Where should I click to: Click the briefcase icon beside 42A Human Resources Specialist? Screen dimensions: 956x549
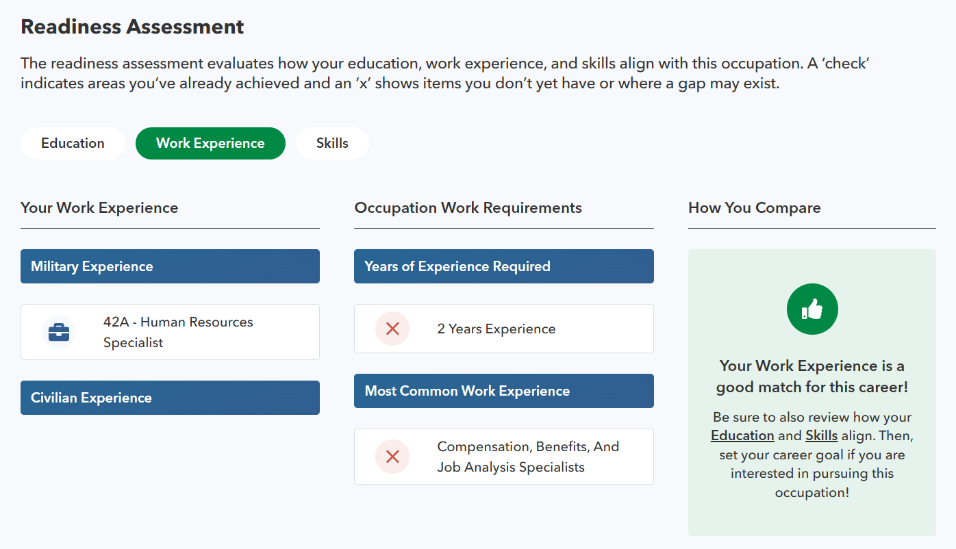[59, 331]
